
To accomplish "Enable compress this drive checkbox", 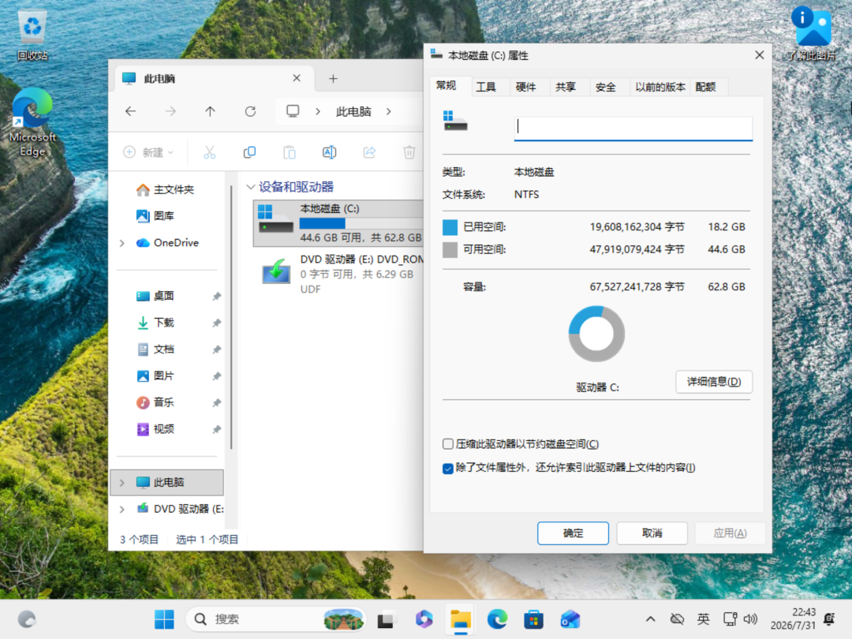I will pos(448,444).
